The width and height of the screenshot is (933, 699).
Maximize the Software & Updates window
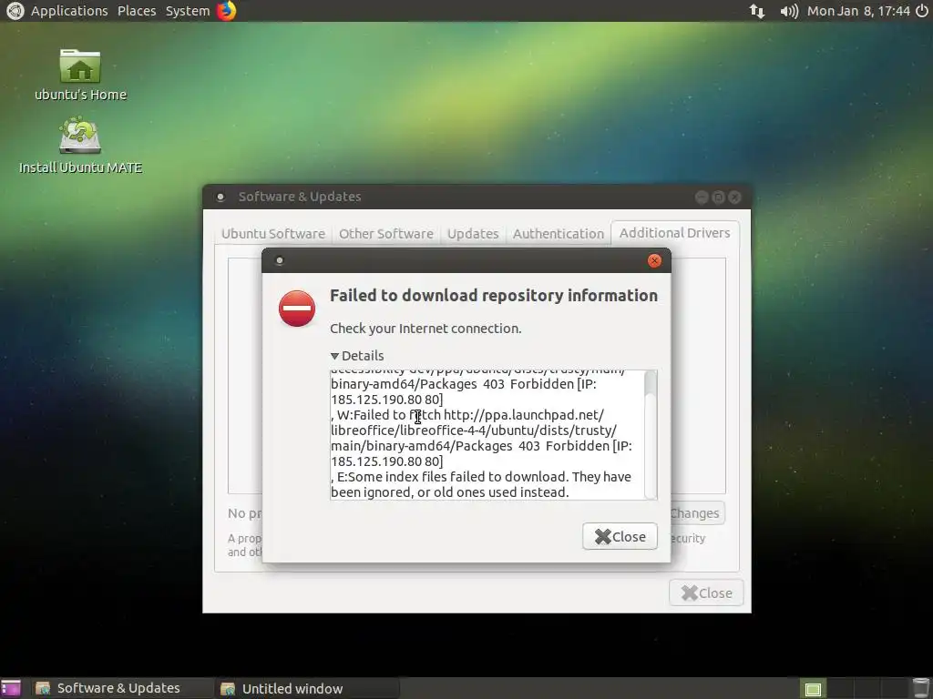pyautogui.click(x=718, y=197)
